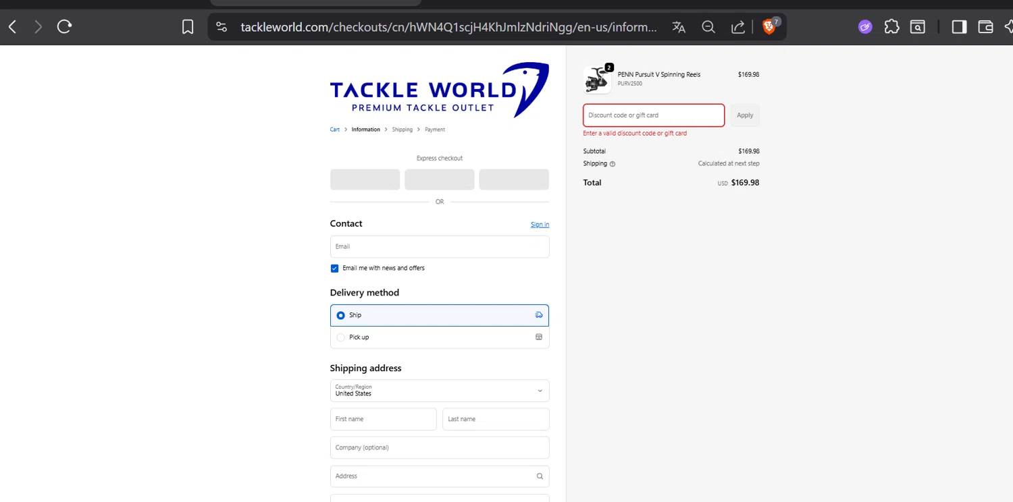The height and width of the screenshot is (502, 1013).
Task: Click the purple extension icon
Action: coord(865,27)
